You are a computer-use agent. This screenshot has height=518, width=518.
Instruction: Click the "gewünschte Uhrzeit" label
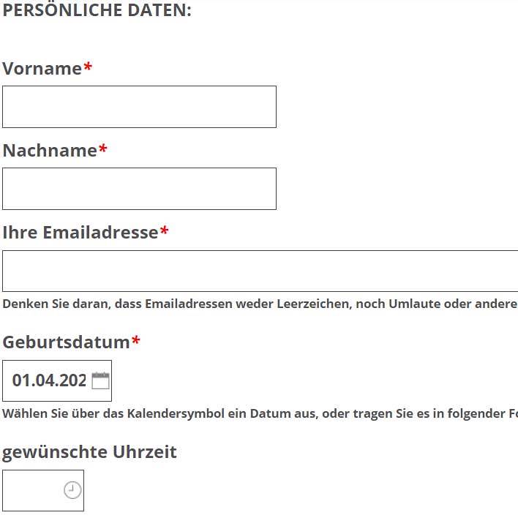point(89,452)
